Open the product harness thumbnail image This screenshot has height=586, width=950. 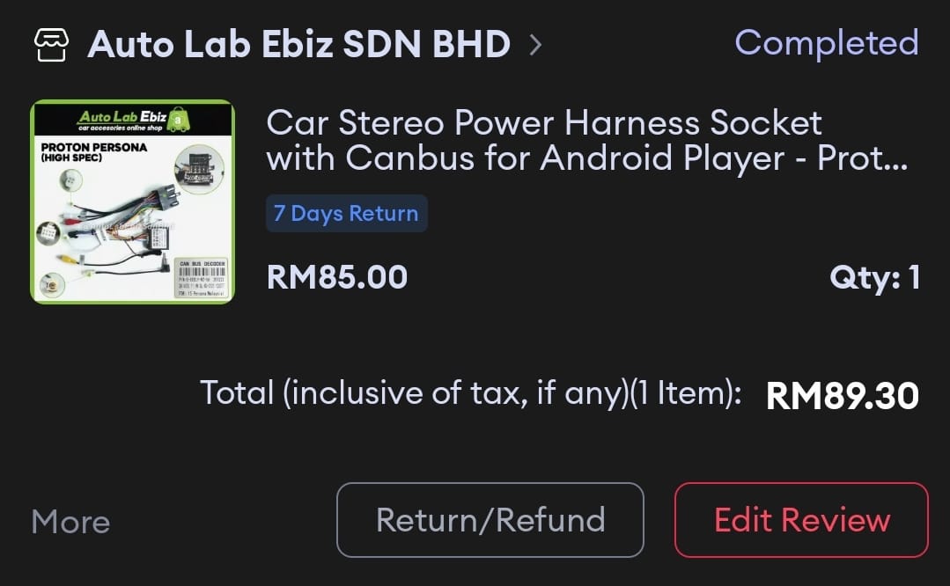pos(132,201)
